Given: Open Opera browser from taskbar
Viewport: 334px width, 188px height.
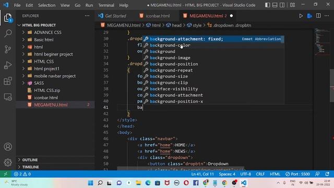Looking at the screenshot, I should 186,183.
